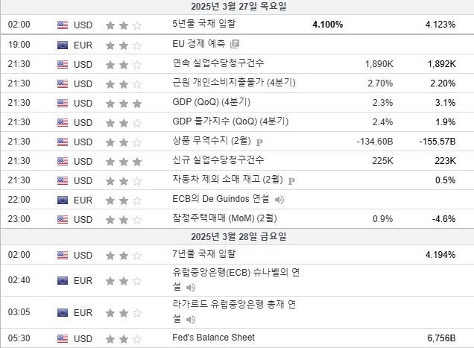Click the speaker icon beside ECB의 De Guindos 연설
This screenshot has width=474, height=348.
pos(279,200)
